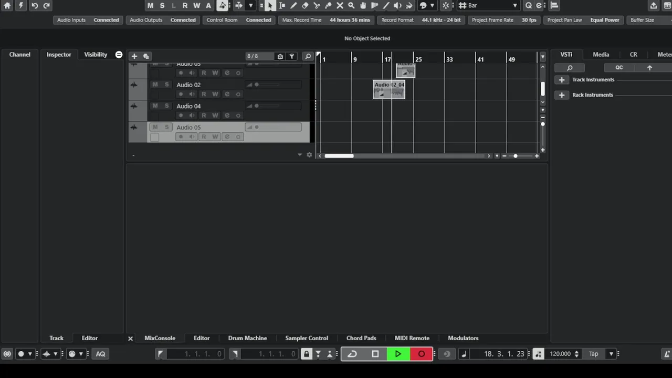Click the AQ auto quantize button

100,354
